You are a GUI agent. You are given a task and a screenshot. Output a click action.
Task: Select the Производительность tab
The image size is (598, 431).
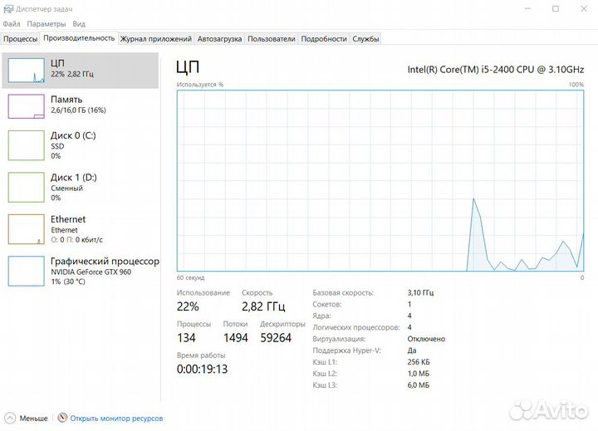point(79,38)
